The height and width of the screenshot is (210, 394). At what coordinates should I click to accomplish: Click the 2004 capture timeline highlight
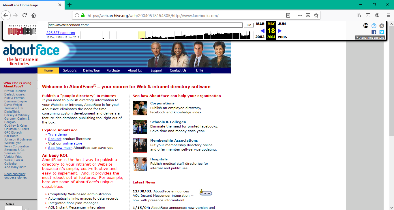[142, 35]
